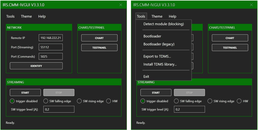
Task: Click 'SW trigger level [A]:' label in right window
Action: pos(155,109)
